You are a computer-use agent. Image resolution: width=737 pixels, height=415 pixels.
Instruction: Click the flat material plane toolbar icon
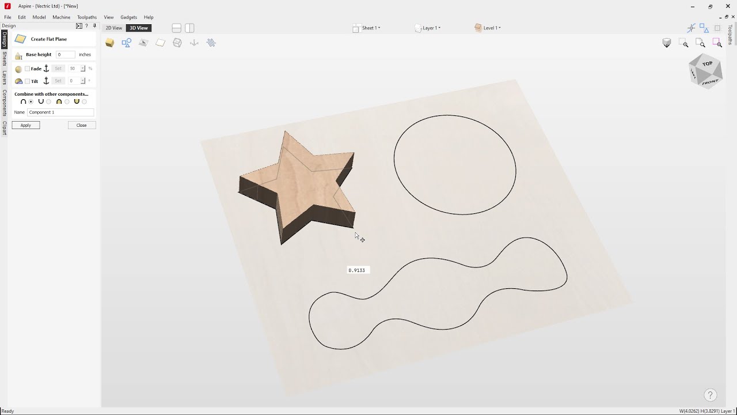pos(161,43)
